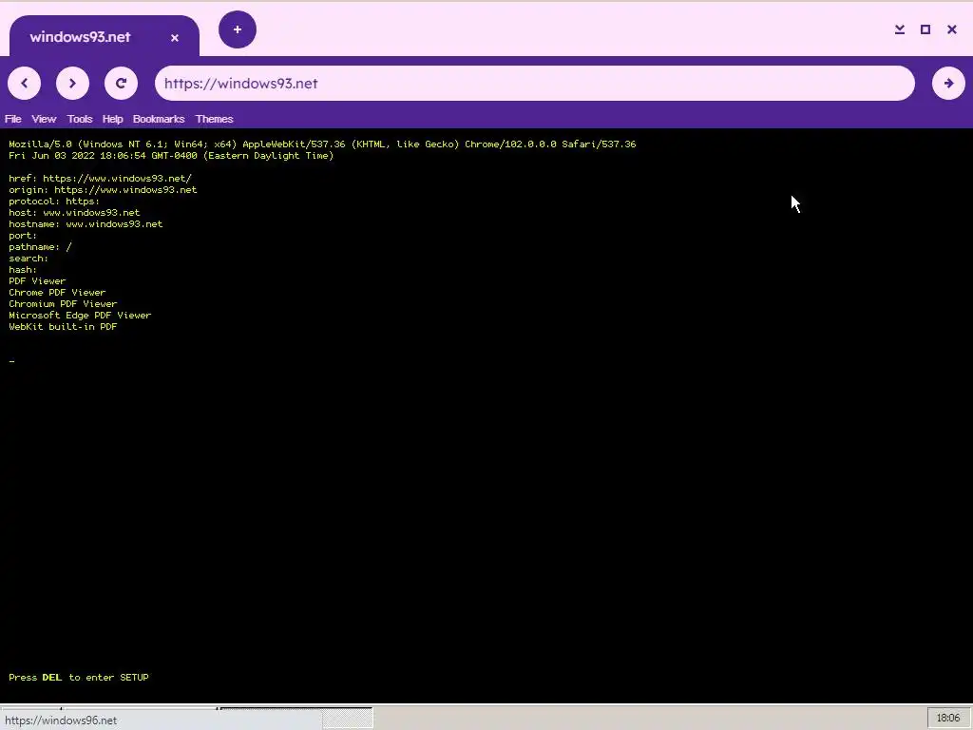Click the href: https://www.windows93.net/ line
973x730 pixels.
(x=100, y=178)
